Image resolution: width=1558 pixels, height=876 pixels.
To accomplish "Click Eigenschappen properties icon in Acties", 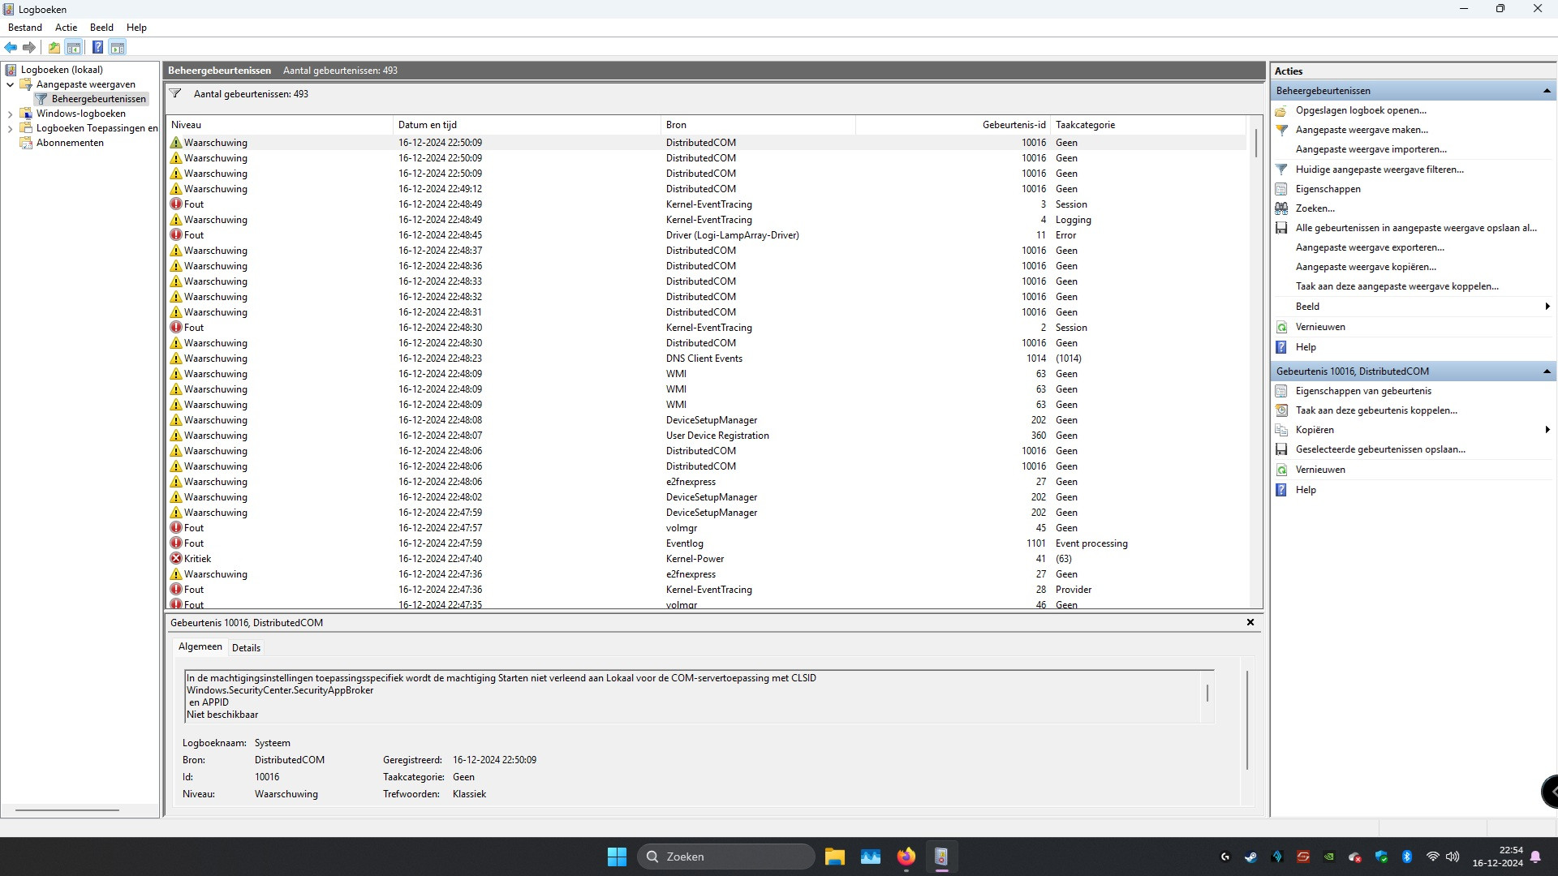I will 1281,189.
